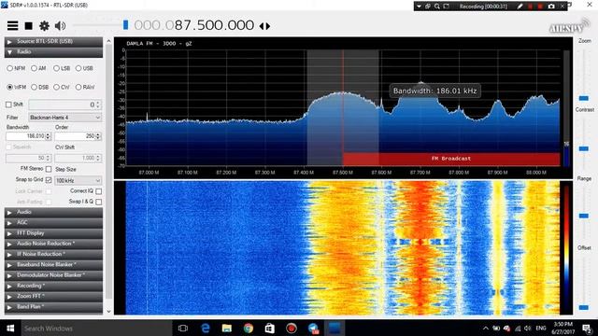
Task: Expand the FFT Display panel
Action: pyautogui.click(x=54, y=233)
